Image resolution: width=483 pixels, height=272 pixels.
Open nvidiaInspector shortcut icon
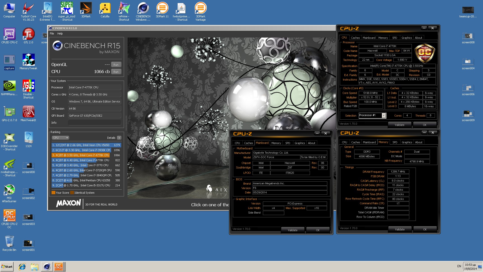(x=9, y=167)
